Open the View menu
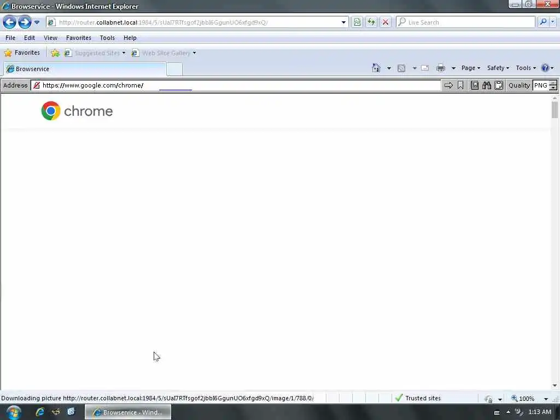 pos(50,38)
